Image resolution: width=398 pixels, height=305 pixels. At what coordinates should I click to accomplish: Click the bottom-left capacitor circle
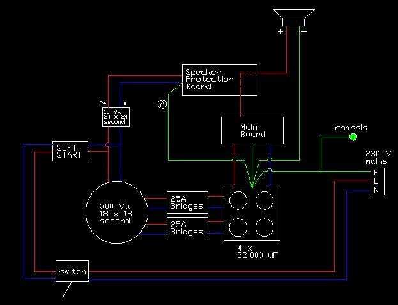pos(238,227)
